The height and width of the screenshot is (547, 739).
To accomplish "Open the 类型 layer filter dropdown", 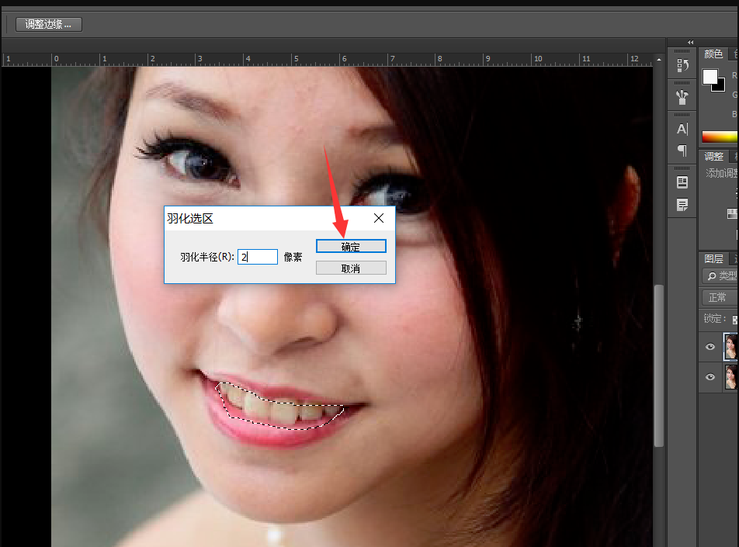I will 720,276.
